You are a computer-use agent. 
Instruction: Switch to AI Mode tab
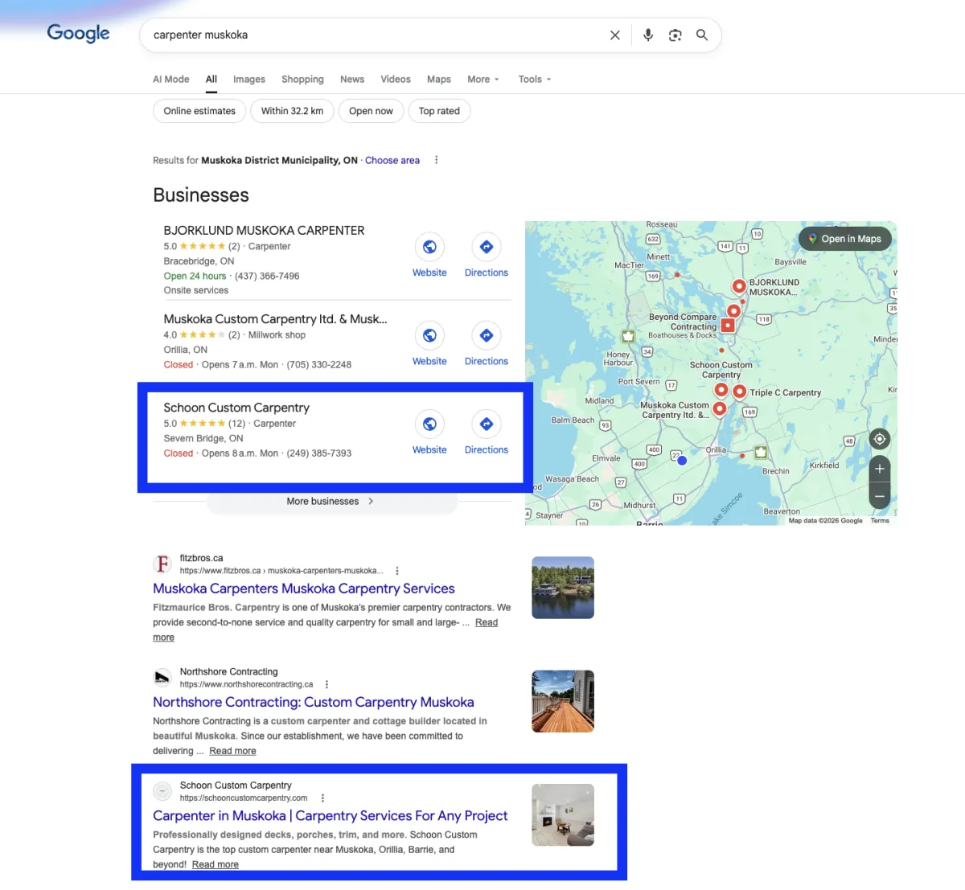pyautogui.click(x=171, y=80)
